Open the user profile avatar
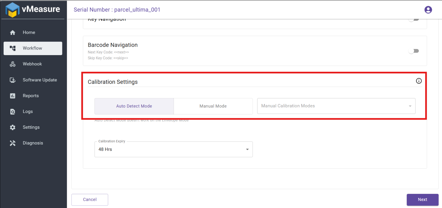442x208 pixels. [428, 10]
